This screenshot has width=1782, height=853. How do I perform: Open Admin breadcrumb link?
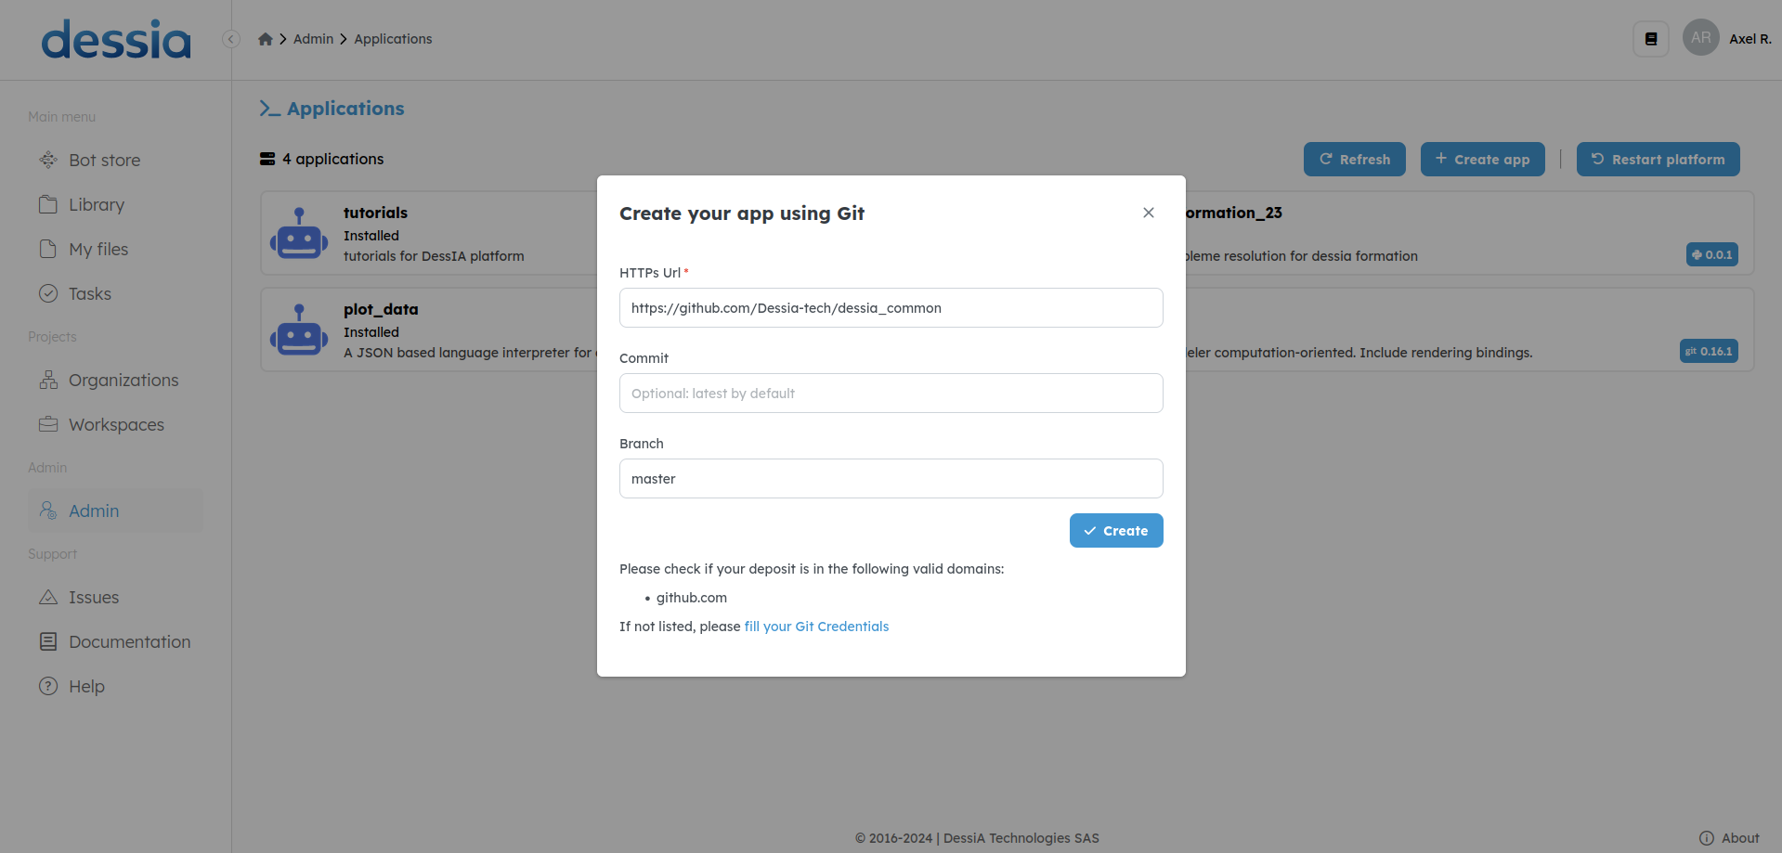pos(313,39)
